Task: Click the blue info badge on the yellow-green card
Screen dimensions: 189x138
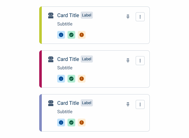Action: coord(61,35)
